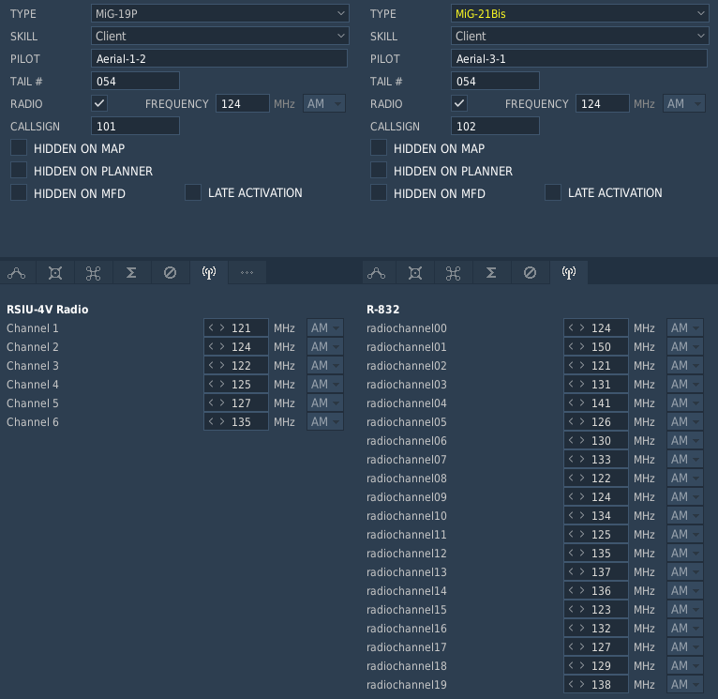Enable LATE ACTIVATION for MiG-21Bis
Image resolution: width=718 pixels, height=699 pixels.
tap(553, 193)
